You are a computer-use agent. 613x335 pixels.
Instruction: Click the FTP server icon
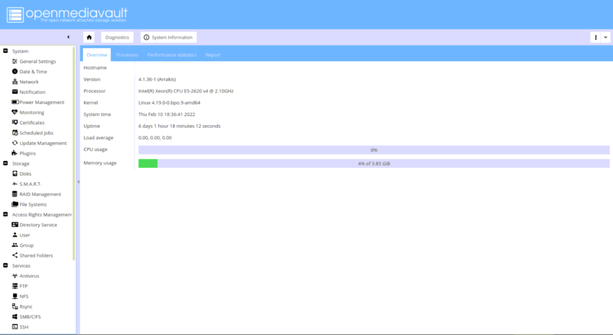(15, 286)
